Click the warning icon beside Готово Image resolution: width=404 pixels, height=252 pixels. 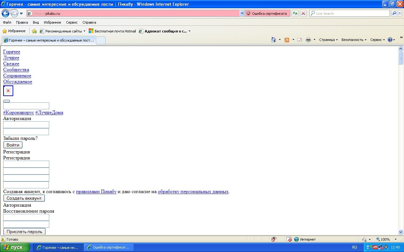click(3, 239)
